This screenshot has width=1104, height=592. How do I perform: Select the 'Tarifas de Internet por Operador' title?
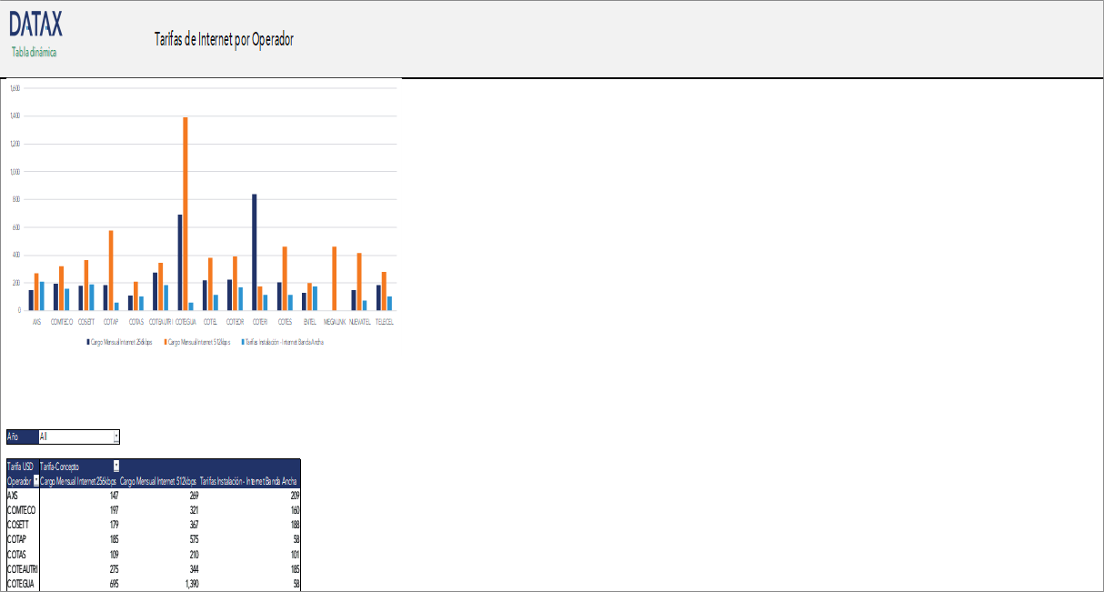pyautogui.click(x=224, y=39)
